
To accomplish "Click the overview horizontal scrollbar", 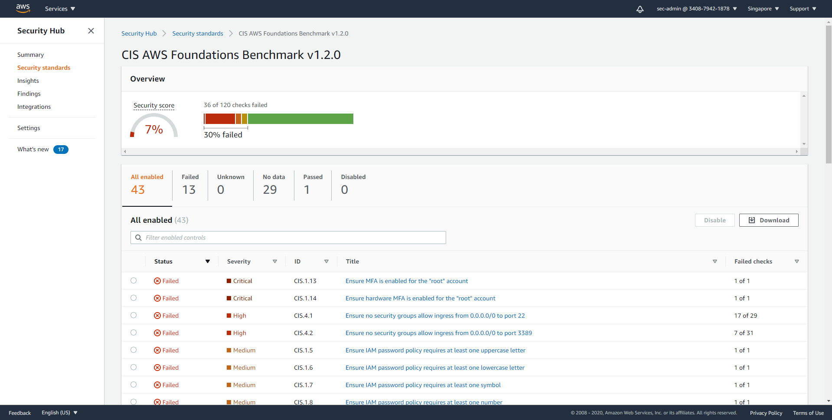I will [x=461, y=152].
